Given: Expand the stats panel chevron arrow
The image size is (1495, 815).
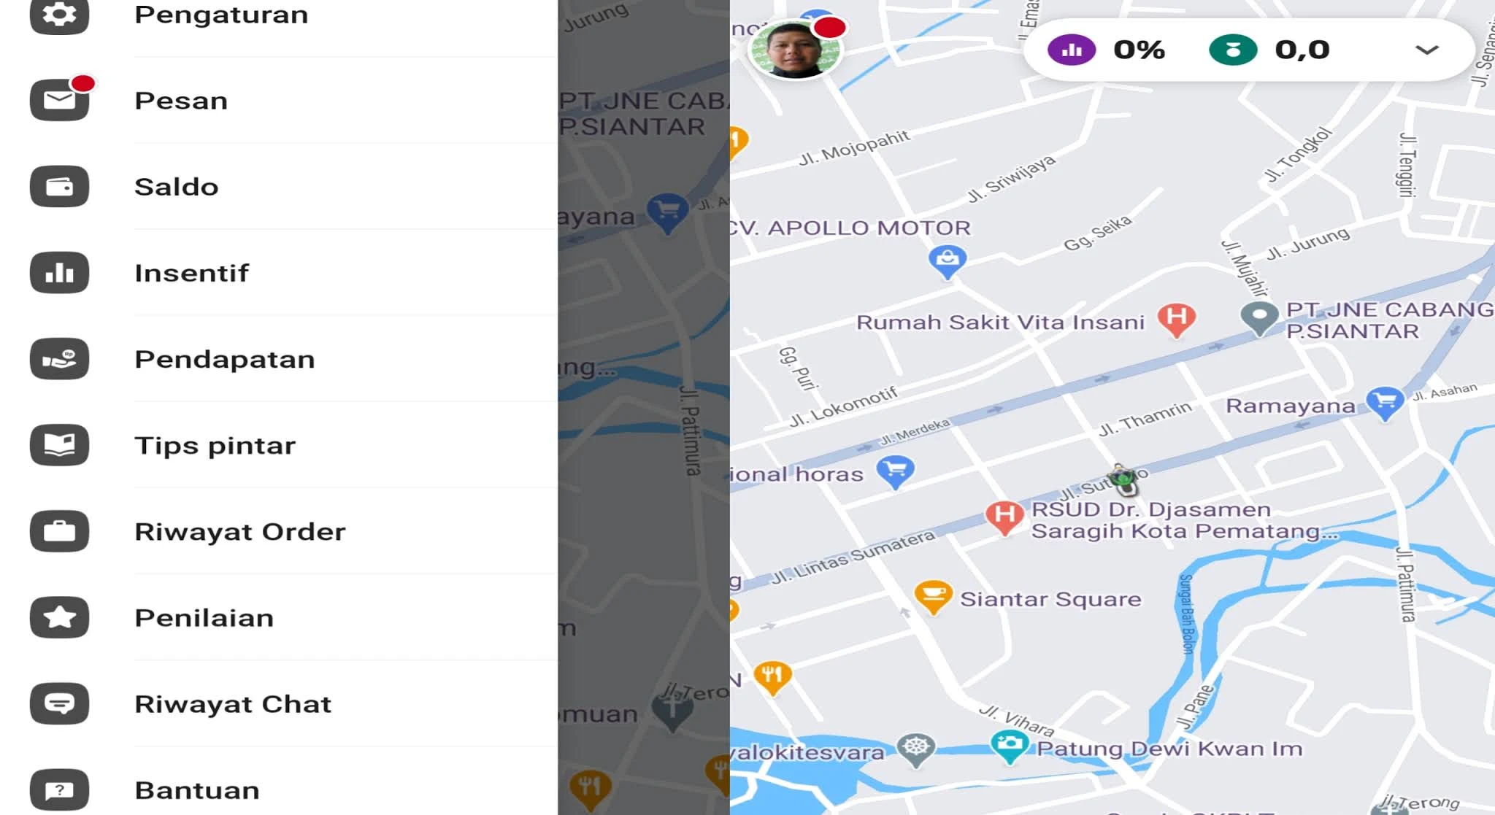Looking at the screenshot, I should [1426, 50].
